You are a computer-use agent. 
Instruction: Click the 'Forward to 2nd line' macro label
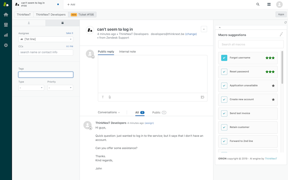pyautogui.click(x=241, y=141)
